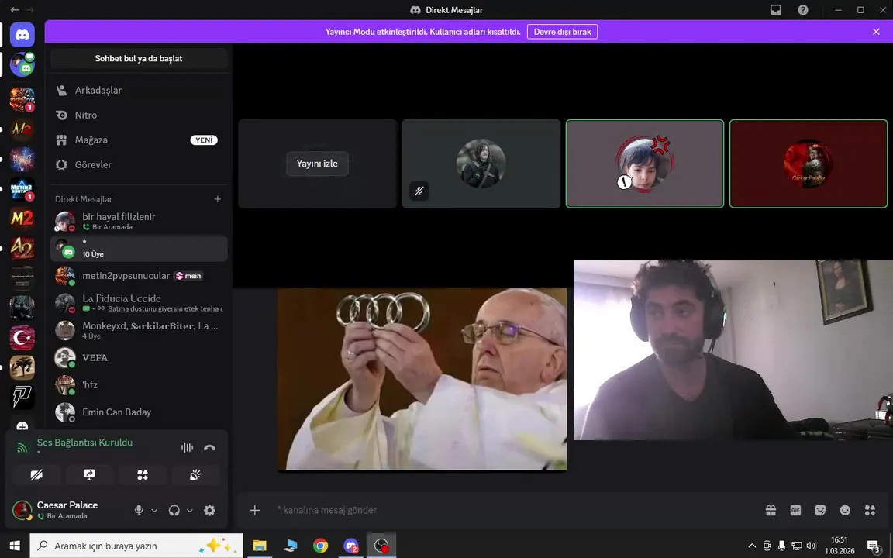This screenshot has height=558, width=893.
Task: Click the Windows taskbar search box
Action: click(136, 546)
